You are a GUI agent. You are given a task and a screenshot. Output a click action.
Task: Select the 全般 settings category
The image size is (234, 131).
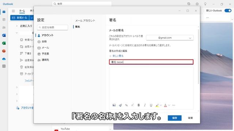click(x=42, y=41)
